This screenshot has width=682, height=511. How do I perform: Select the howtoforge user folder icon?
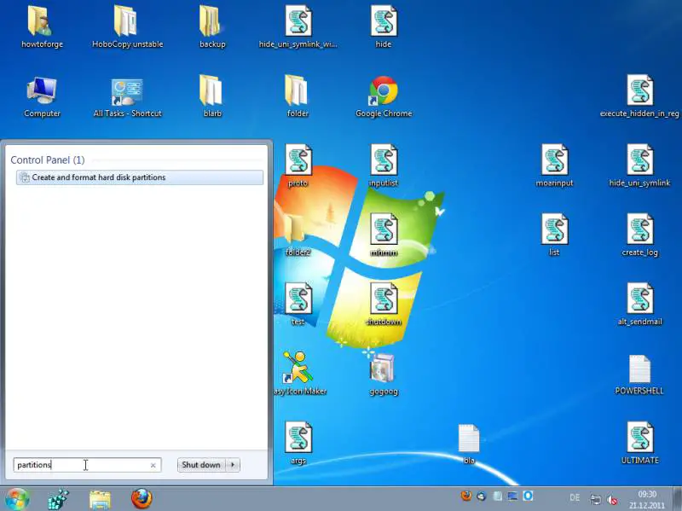coord(42,22)
